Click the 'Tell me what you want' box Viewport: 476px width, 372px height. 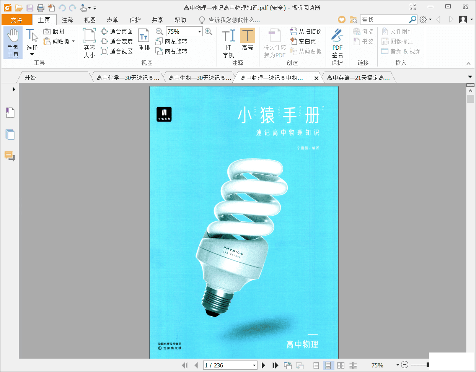(230, 20)
